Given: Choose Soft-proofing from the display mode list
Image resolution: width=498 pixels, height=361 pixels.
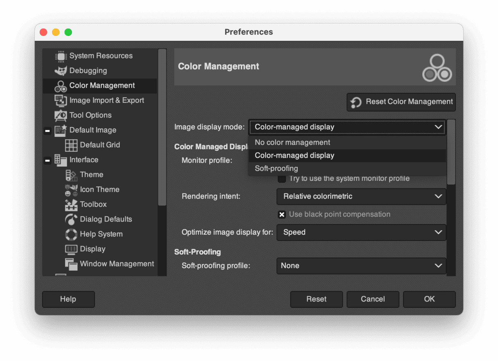Looking at the screenshot, I should [x=276, y=168].
